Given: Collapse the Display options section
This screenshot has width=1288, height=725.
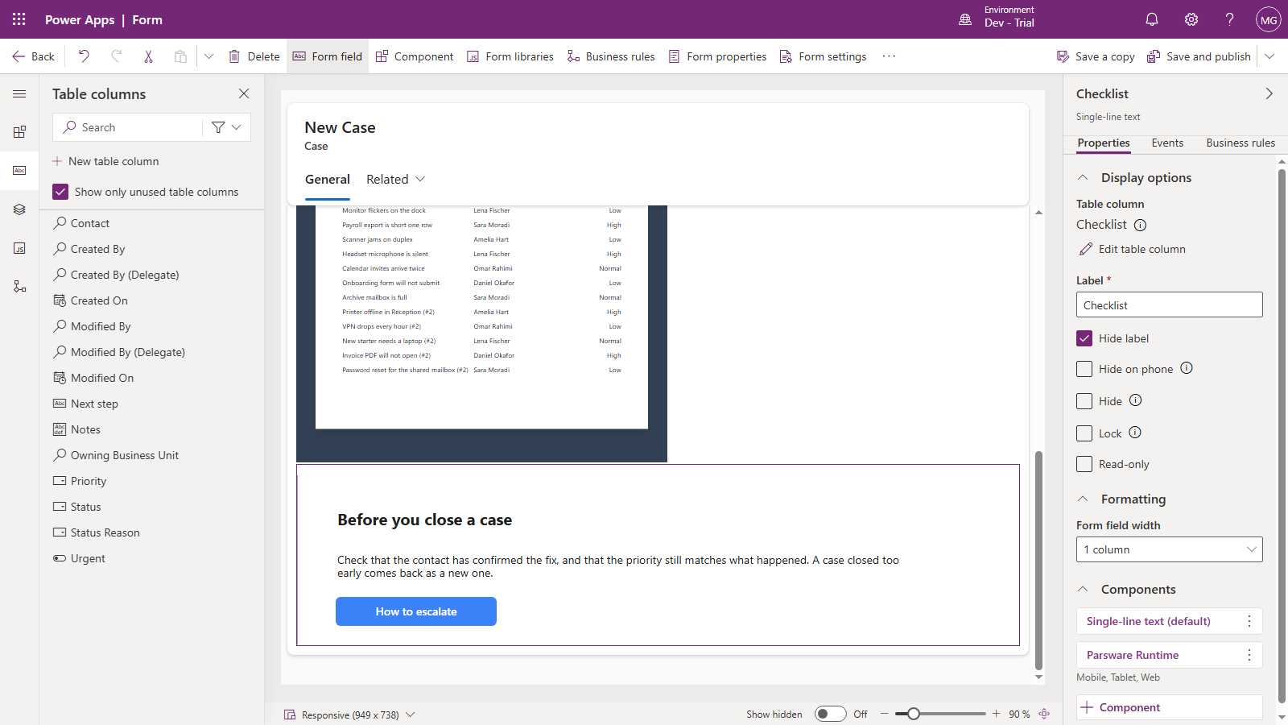Looking at the screenshot, I should 1083,177.
